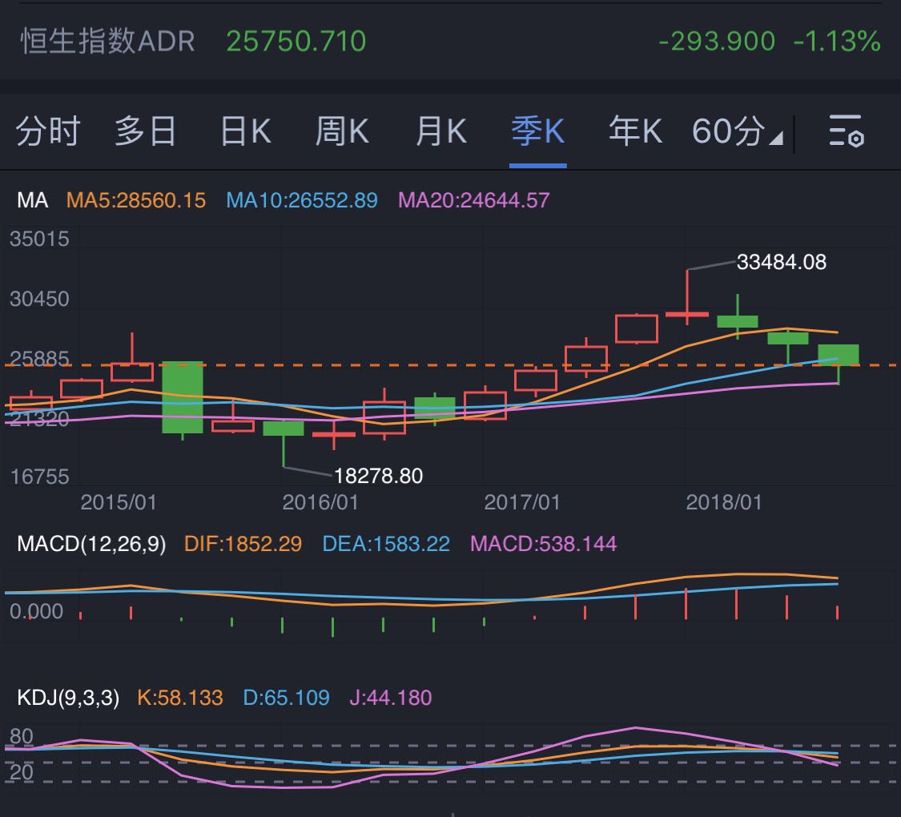Tap the 恒生指数ADR title

click(108, 42)
